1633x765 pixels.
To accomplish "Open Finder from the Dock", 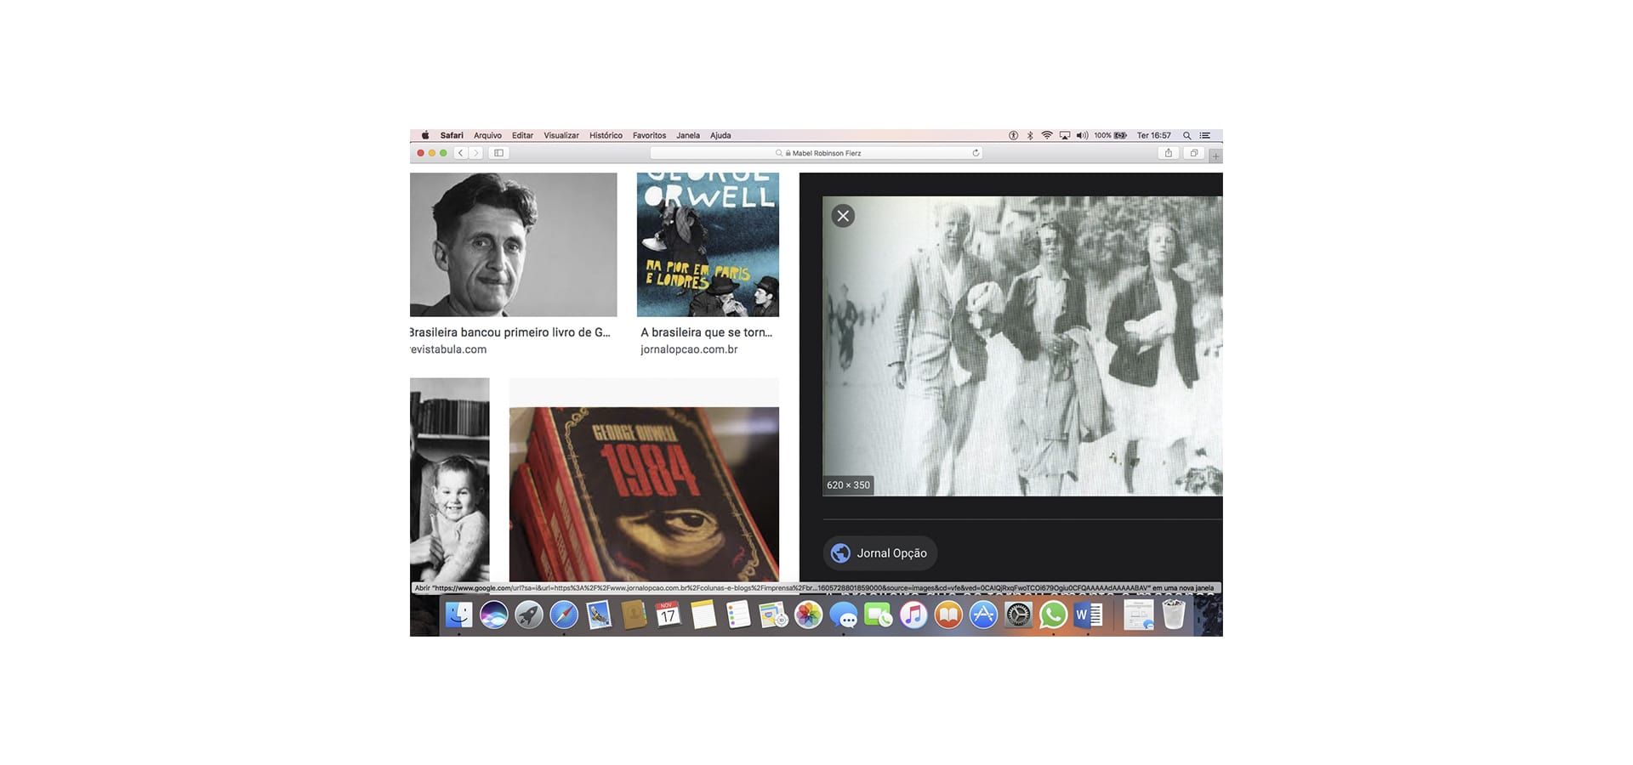I will [x=458, y=615].
